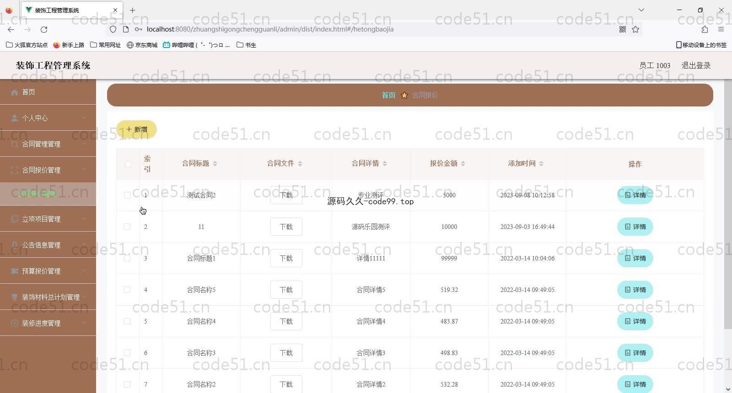Close the 装饰工程管理系统 browser tab
This screenshot has height=393, width=732.
click(115, 10)
